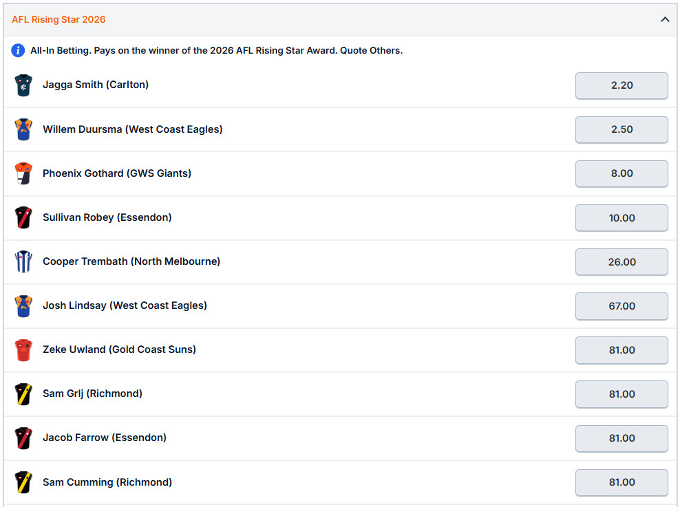Click the Gold Coast Suns jersey icon beside Zeke Uwland

(23, 349)
